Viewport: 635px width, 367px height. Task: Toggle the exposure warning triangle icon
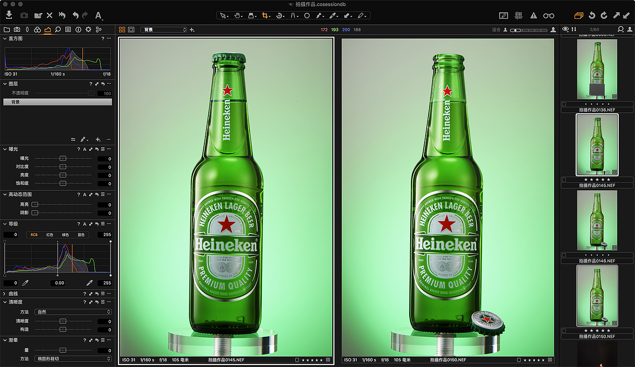point(533,15)
